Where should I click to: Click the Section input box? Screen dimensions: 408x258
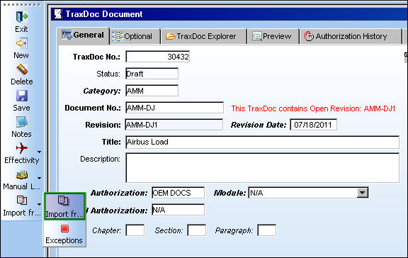[197, 230]
